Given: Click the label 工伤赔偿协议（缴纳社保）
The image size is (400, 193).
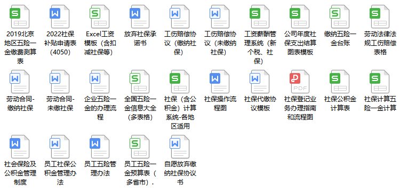Looking at the screenshot, I should (x=180, y=43).
